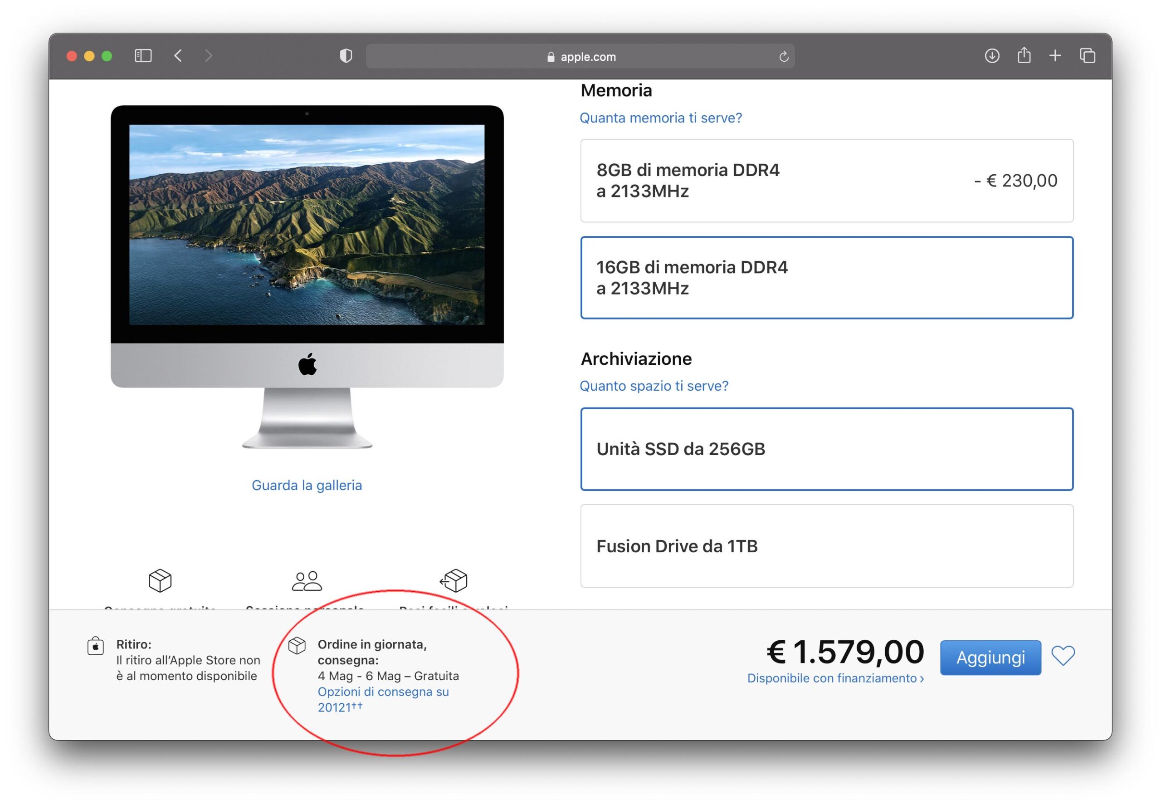Choose Unità SSD da 256GB option

pos(826,449)
